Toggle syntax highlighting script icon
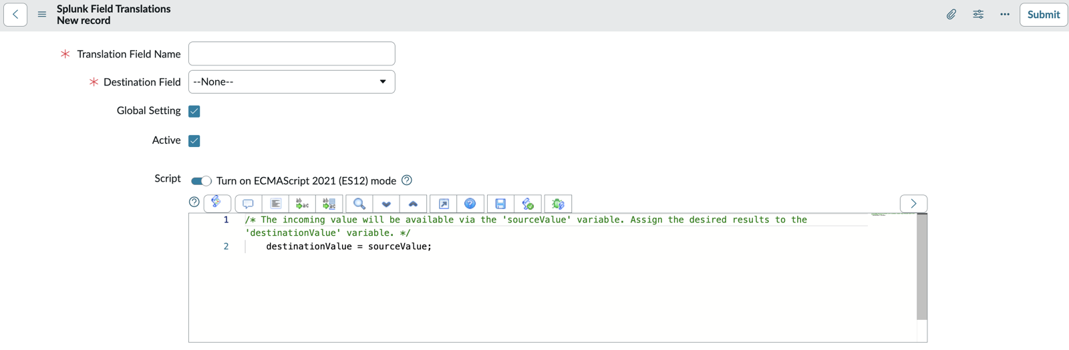 point(217,203)
